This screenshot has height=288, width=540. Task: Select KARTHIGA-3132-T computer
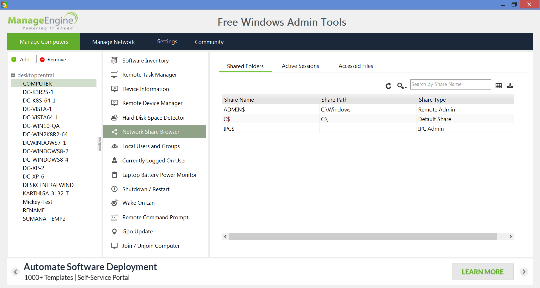46,193
